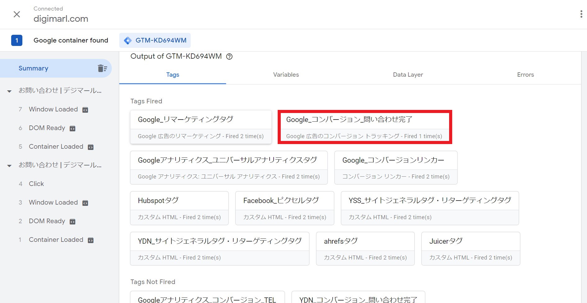
Task: Open the ahrefsタグ tag card
Action: (365, 249)
